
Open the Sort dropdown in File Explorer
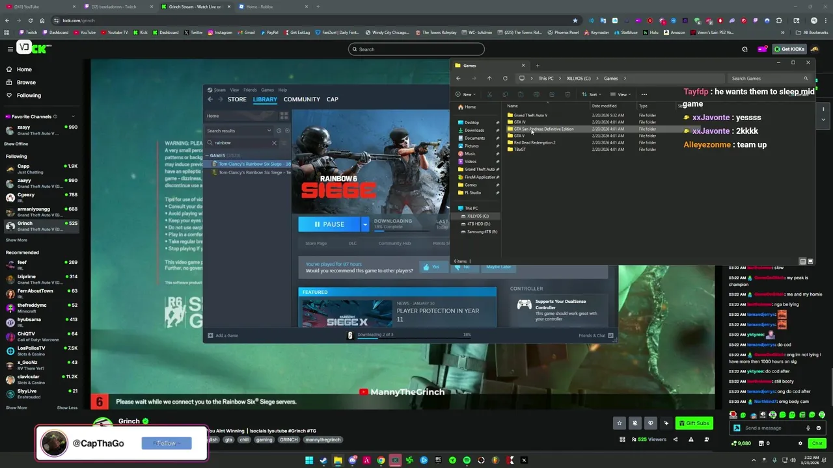point(592,94)
